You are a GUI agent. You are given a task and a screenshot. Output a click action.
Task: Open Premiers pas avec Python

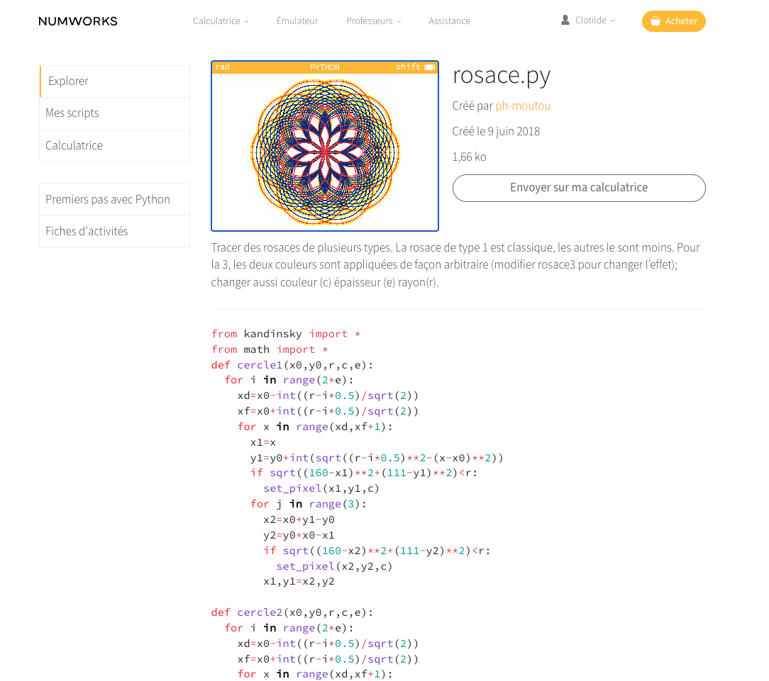coord(115,199)
